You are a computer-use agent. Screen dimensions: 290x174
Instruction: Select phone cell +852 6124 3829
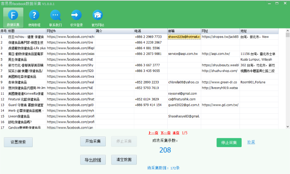150,99
